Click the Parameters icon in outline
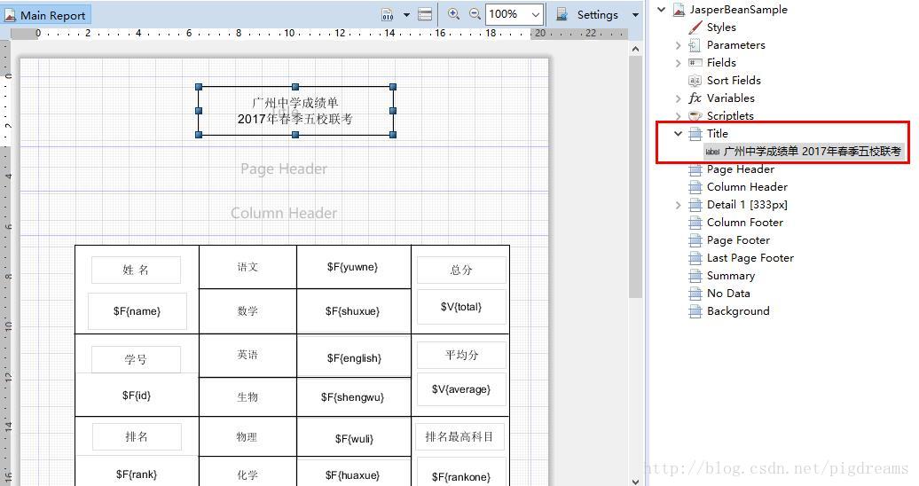Viewport: 919px width, 486px height. coord(695,45)
